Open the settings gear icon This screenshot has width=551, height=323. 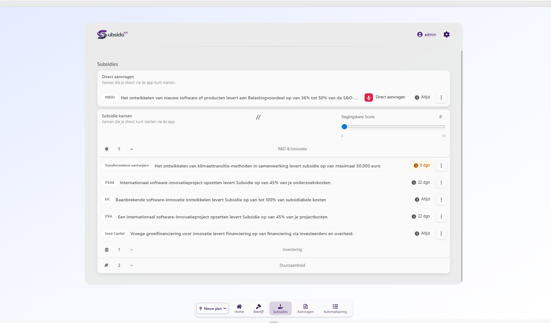coord(446,35)
